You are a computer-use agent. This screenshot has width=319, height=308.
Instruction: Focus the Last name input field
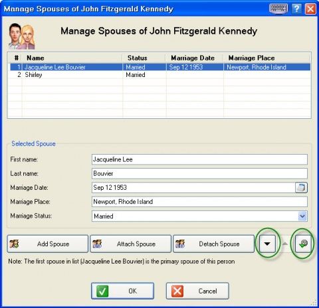click(199, 173)
